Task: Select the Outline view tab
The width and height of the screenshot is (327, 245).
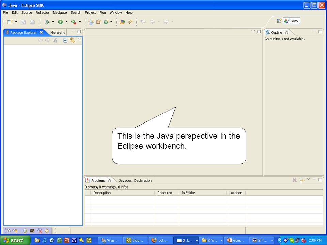Action: click(277, 33)
